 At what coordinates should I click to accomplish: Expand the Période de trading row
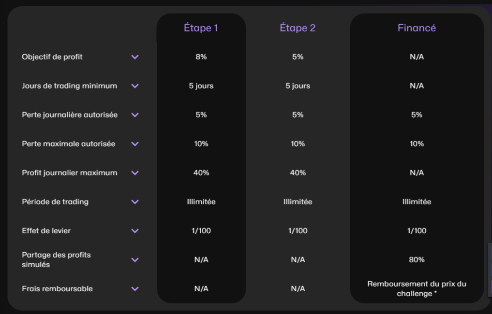[135, 201]
